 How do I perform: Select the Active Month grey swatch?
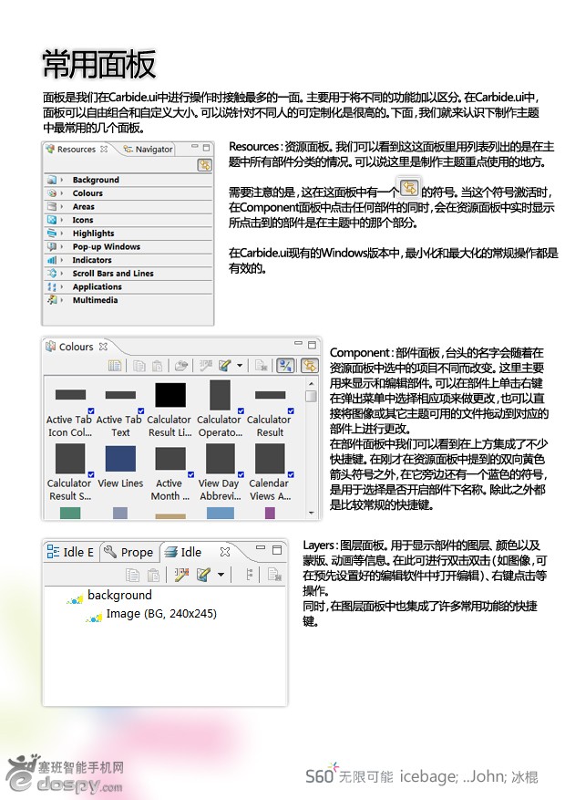[x=170, y=459]
